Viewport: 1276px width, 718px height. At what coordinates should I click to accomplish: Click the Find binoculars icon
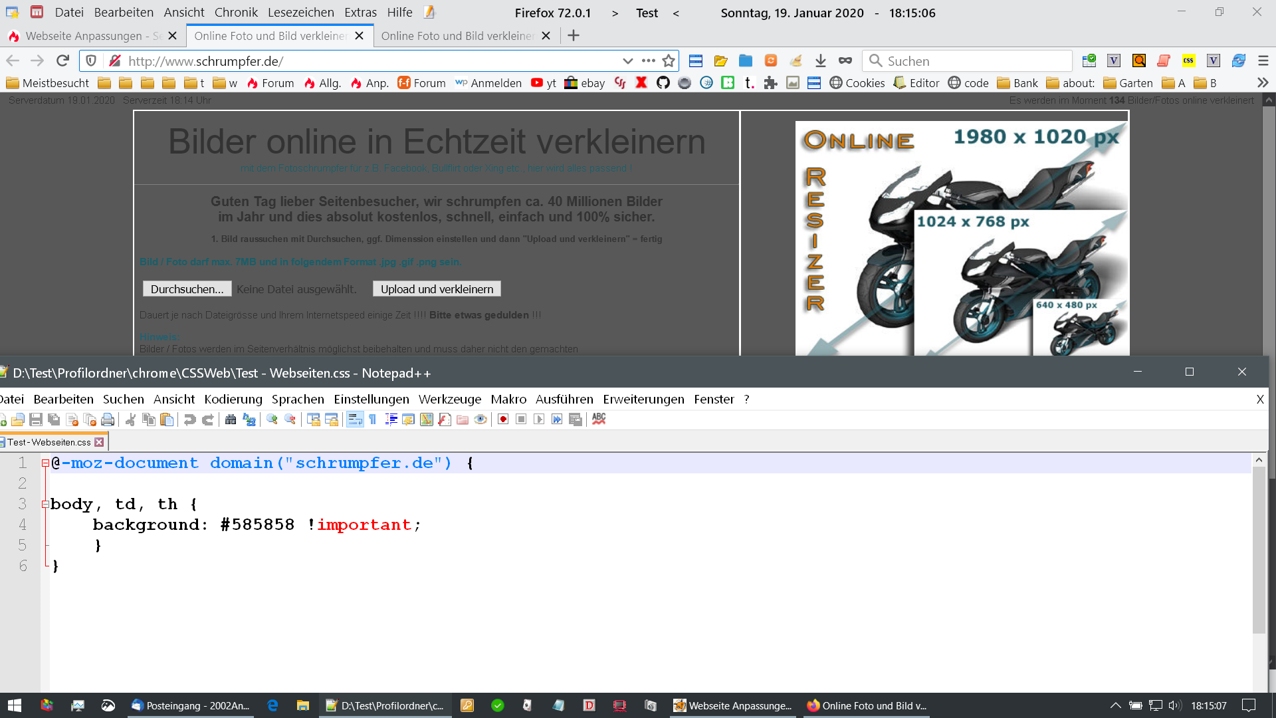click(x=231, y=419)
